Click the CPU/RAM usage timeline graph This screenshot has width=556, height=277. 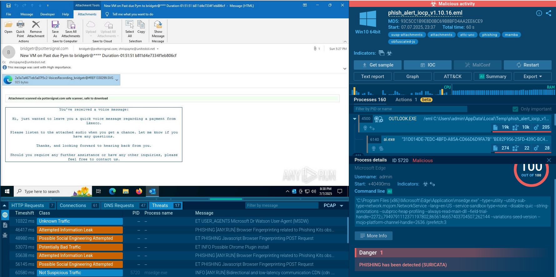(x=452, y=90)
